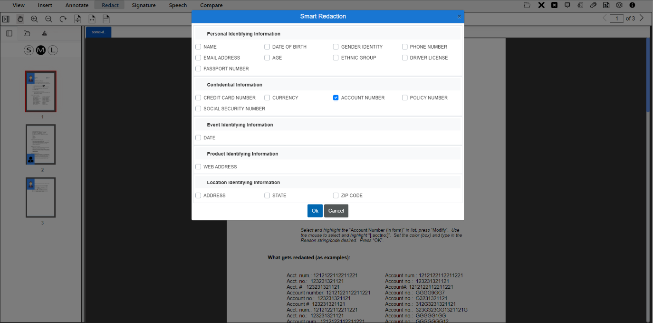Click the zoom out magnifier icon
Viewport: 653px width, 323px height.
pyautogui.click(x=48, y=19)
